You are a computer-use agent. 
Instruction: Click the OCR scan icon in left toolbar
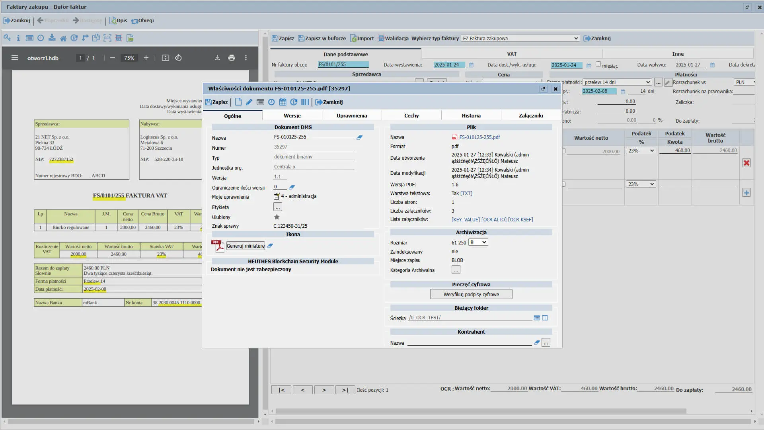pos(107,38)
